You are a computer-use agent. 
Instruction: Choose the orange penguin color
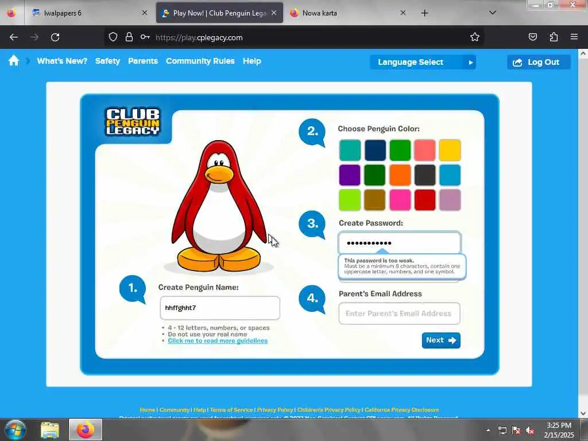click(x=400, y=175)
